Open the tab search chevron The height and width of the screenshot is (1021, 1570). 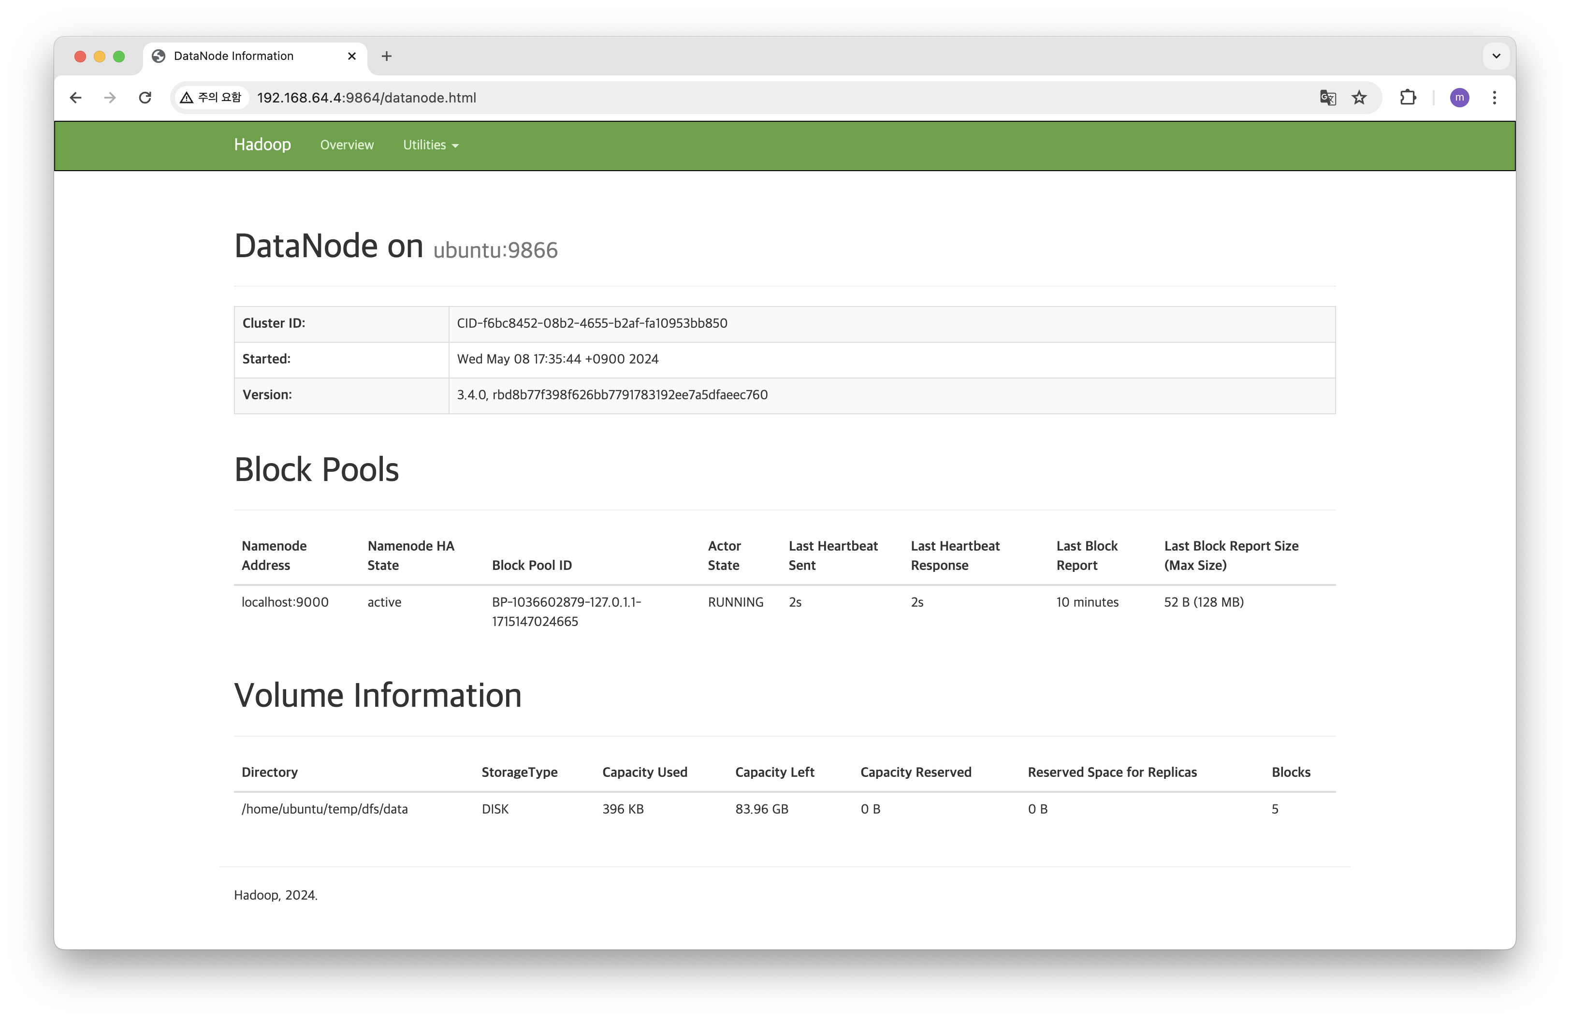[x=1496, y=56]
